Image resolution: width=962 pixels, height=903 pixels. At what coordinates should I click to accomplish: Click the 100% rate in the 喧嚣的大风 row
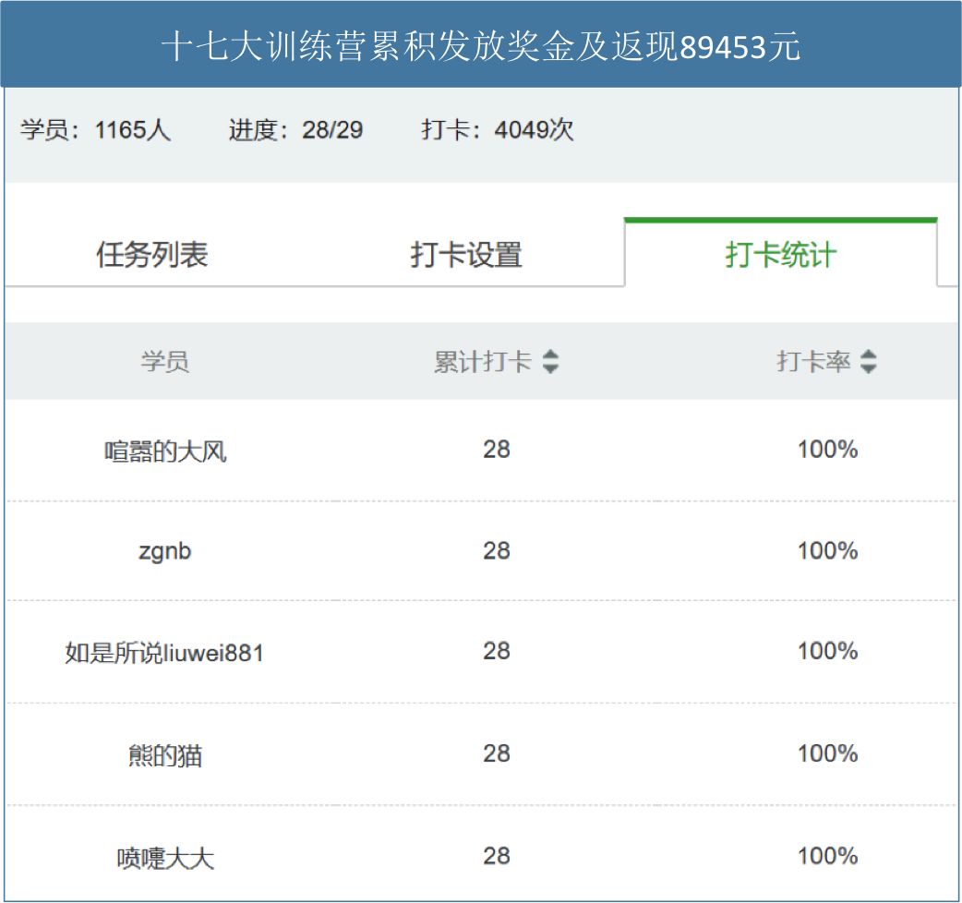827,450
